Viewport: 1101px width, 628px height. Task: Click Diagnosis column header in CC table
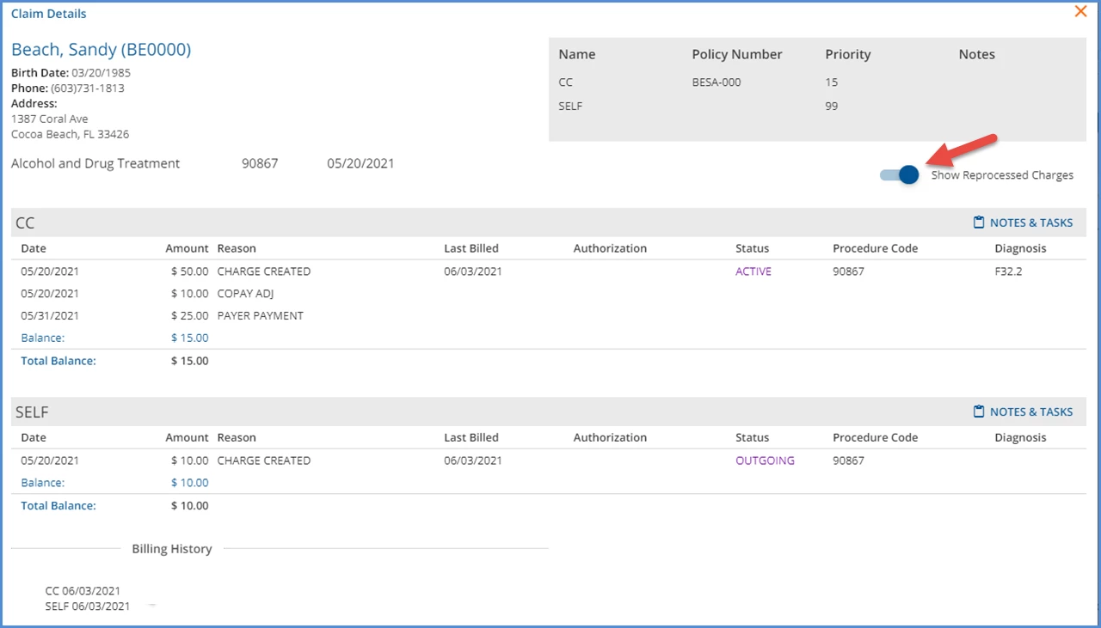coord(1020,248)
